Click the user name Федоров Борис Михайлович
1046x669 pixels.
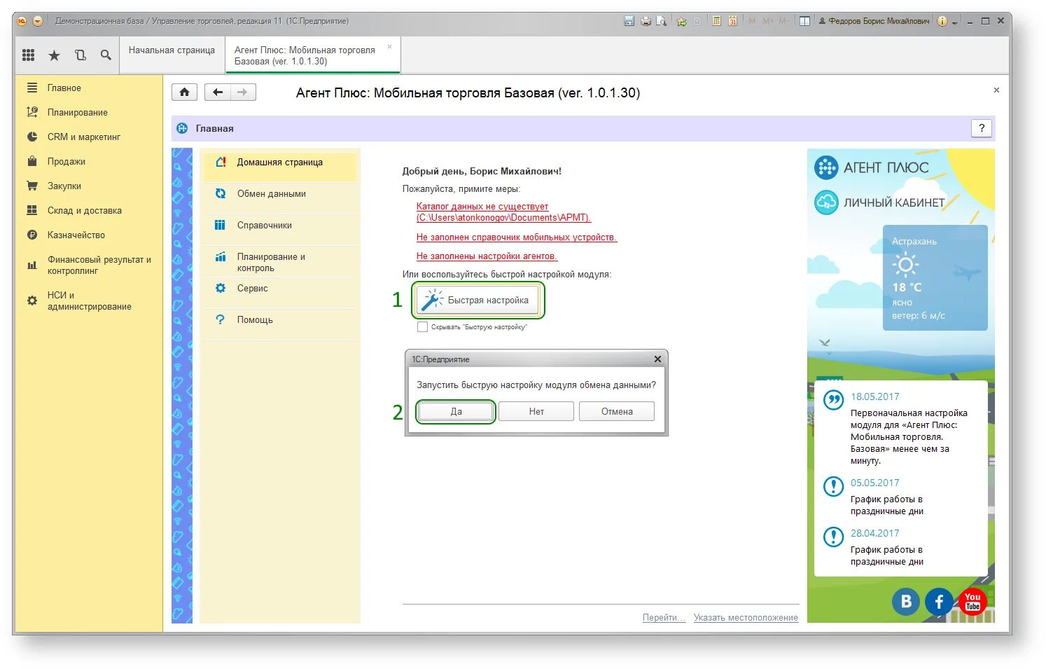click(x=874, y=21)
